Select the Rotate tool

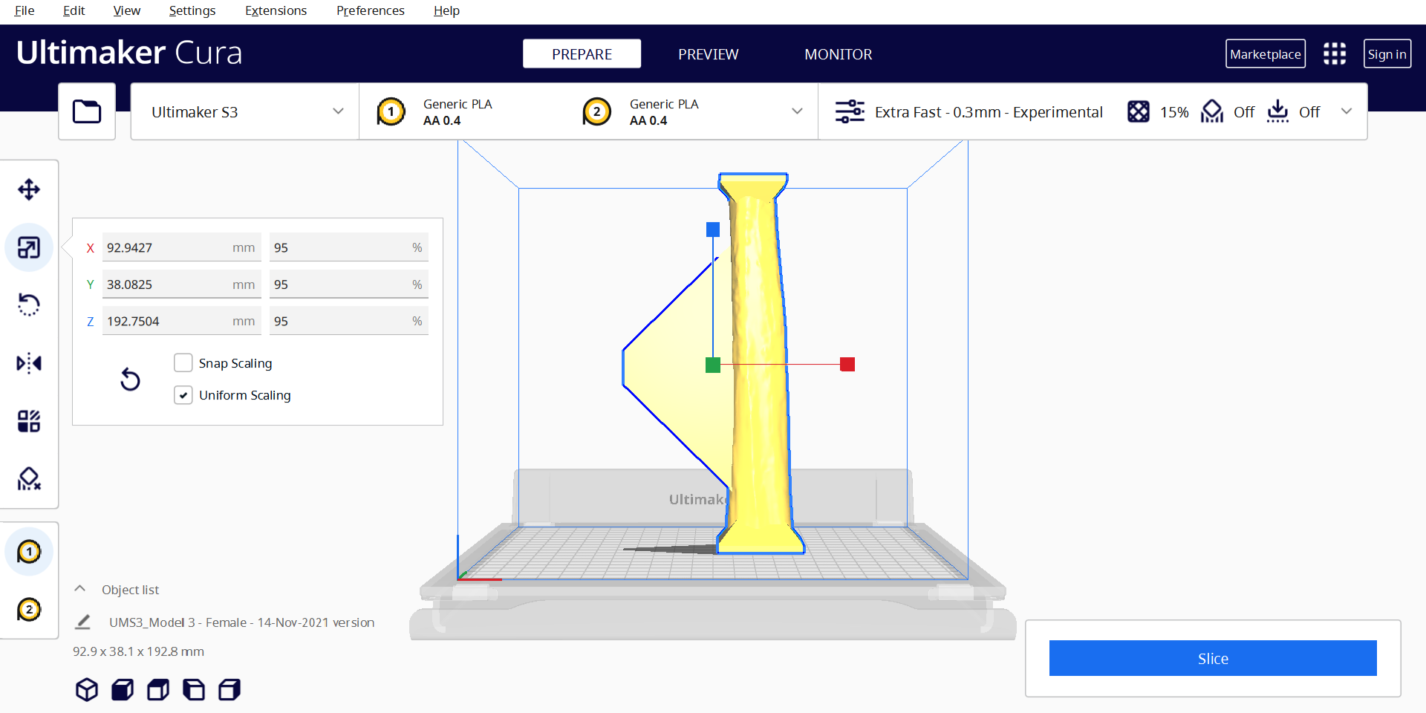(x=29, y=305)
